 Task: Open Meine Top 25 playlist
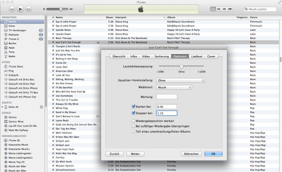tap(17, 162)
